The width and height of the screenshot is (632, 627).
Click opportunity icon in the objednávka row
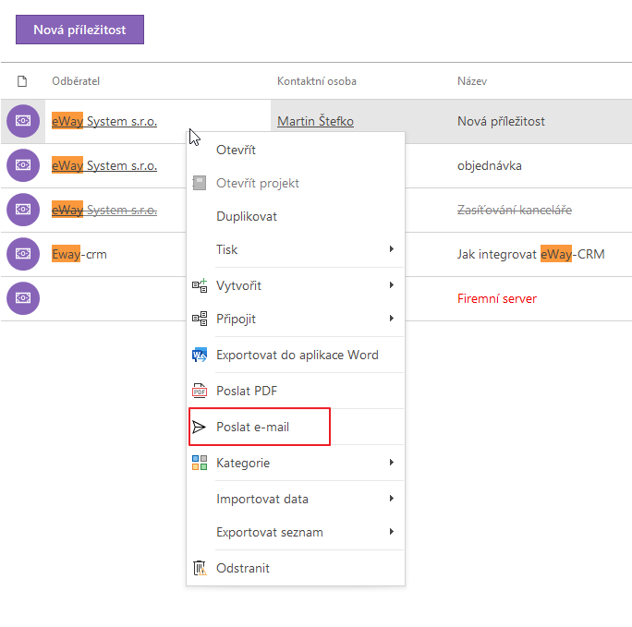pos(23,165)
